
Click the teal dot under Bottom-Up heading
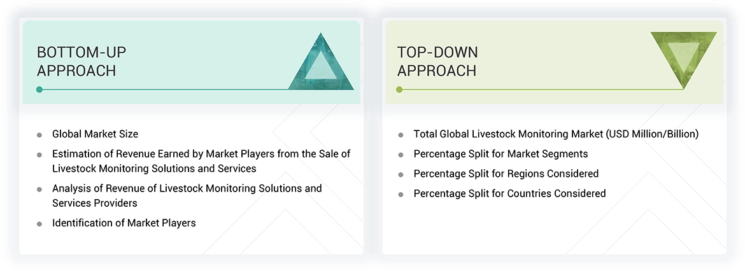point(39,90)
